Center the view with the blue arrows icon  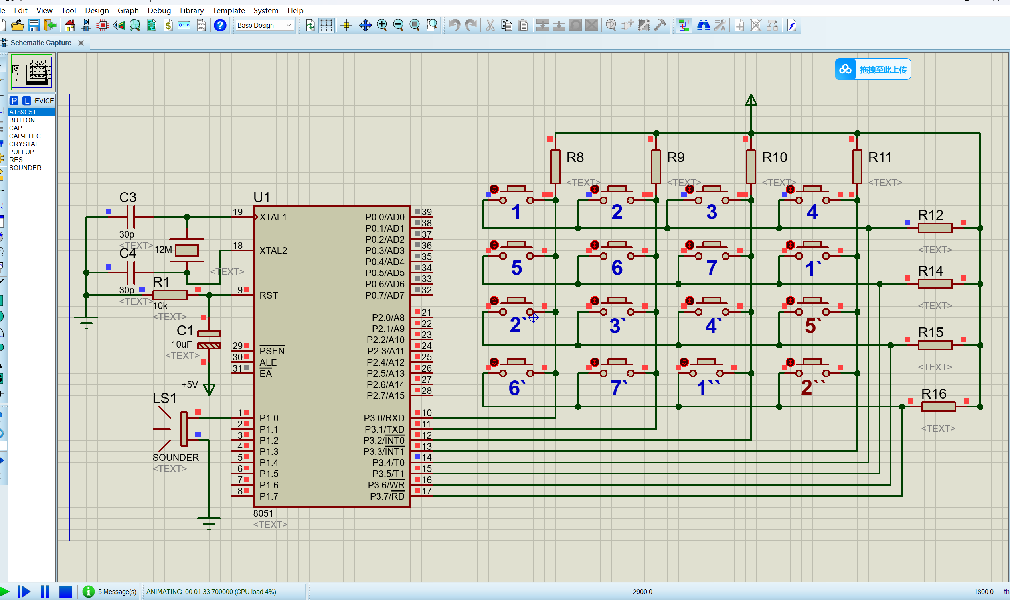366,26
